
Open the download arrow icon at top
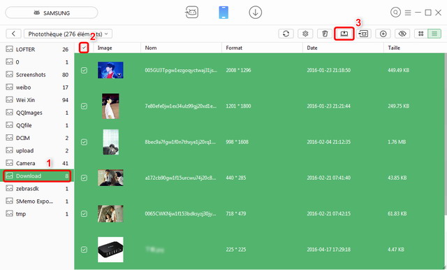255,13
